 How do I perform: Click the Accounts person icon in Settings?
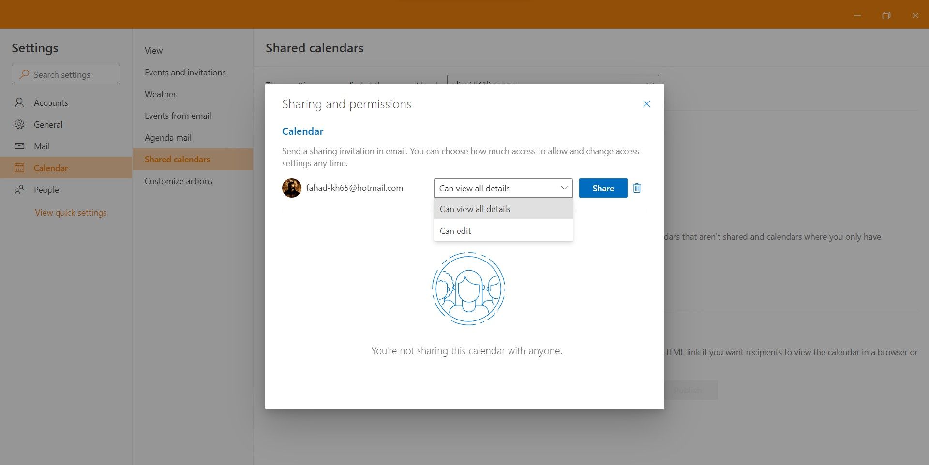(x=19, y=102)
